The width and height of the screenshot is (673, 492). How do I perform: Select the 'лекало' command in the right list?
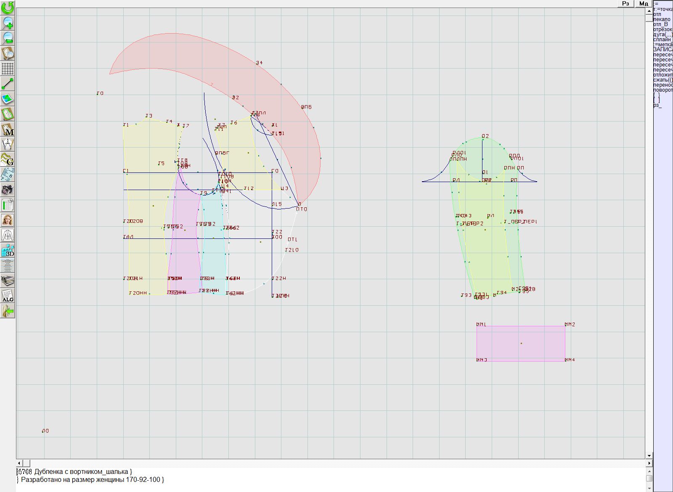662,19
